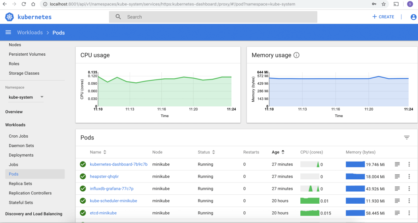Screen dimensions: 418x223
Task: Open browser profile avatar S
Action: coord(410,4)
